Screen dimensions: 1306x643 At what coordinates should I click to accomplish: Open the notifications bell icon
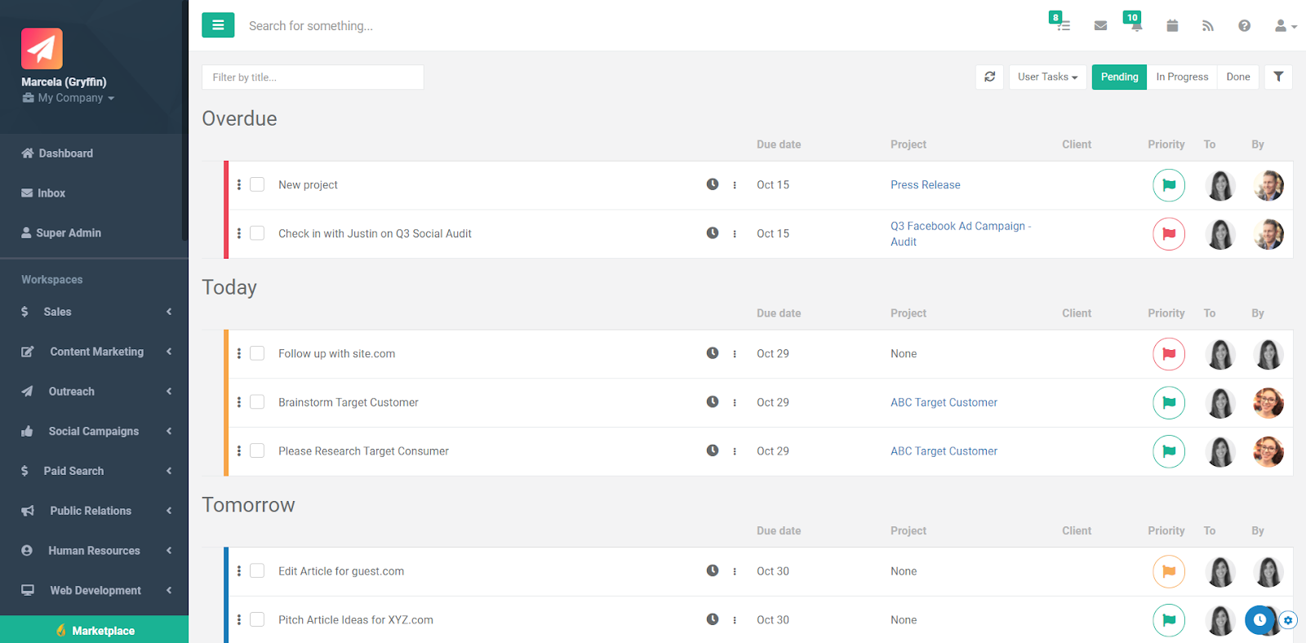click(1135, 25)
